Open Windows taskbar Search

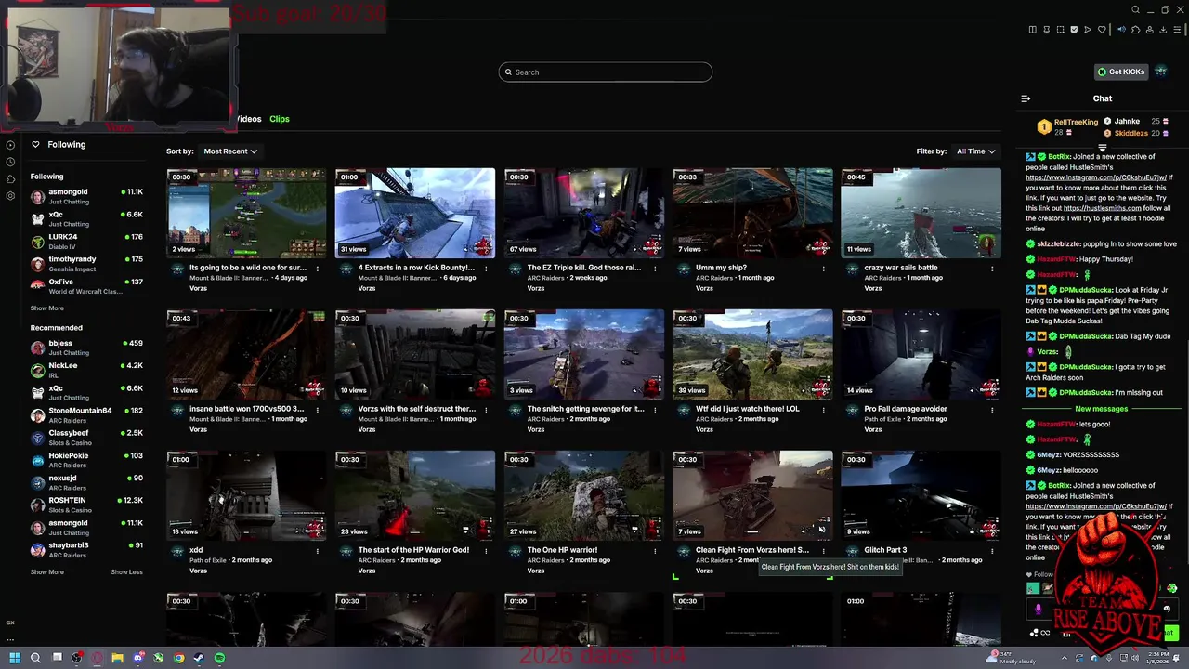[35, 658]
